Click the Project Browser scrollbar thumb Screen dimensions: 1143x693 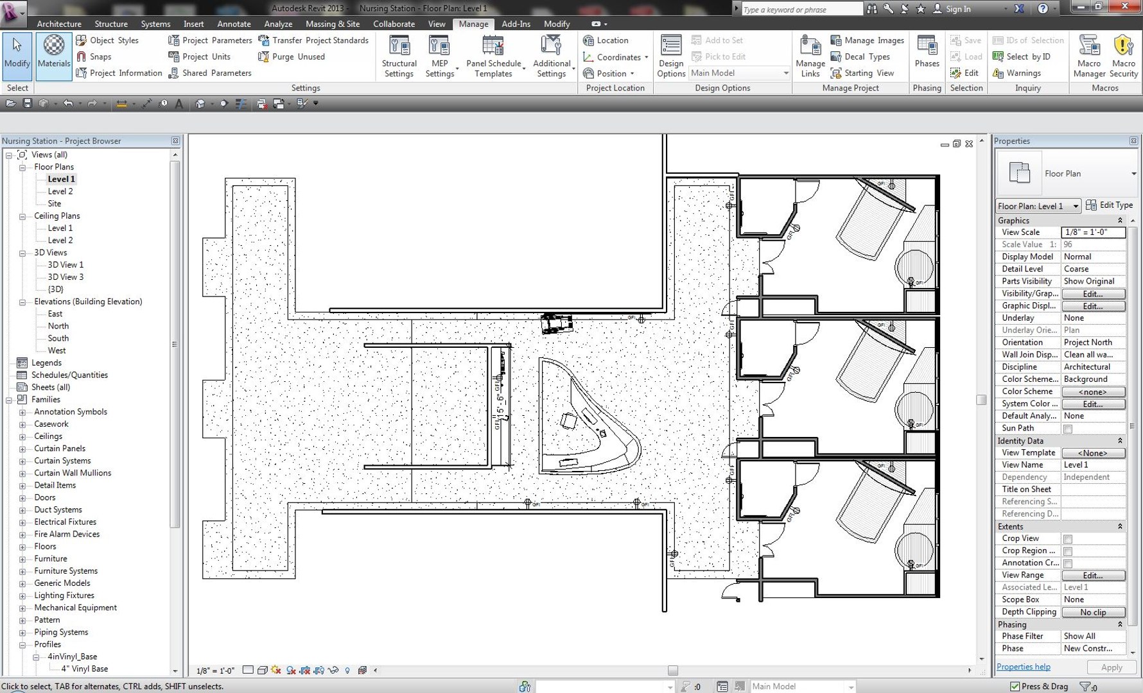[174, 345]
